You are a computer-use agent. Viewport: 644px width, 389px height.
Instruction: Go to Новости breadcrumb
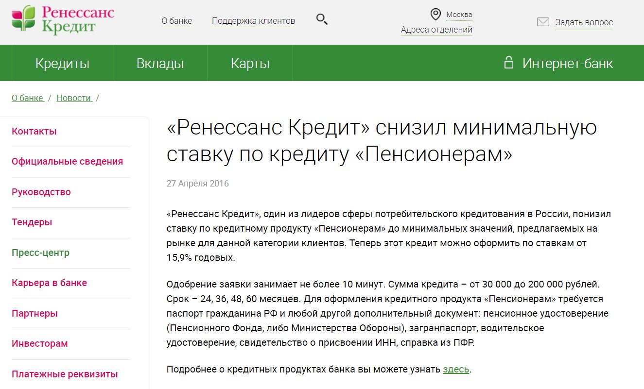74,98
